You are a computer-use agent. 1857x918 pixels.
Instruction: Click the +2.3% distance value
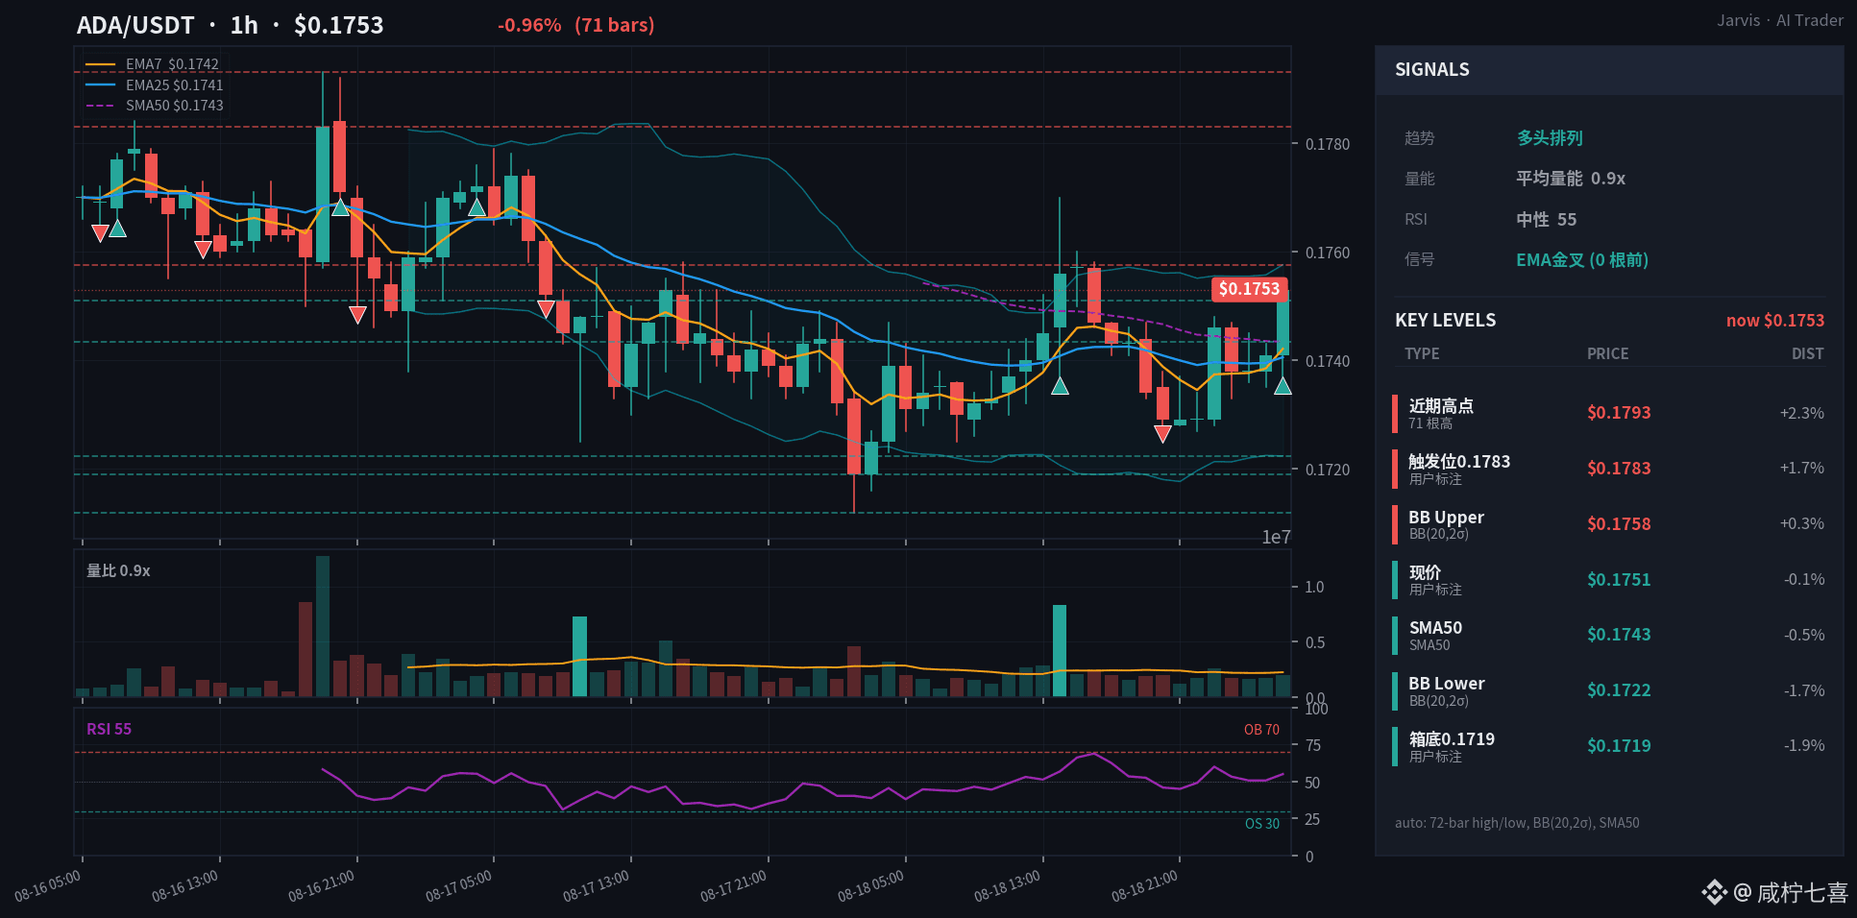pyautogui.click(x=1801, y=413)
